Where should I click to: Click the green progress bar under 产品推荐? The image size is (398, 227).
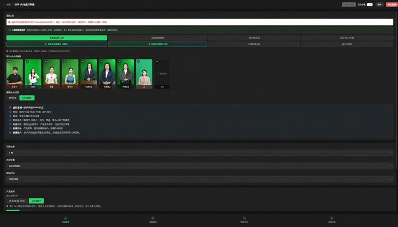pos(13,210)
